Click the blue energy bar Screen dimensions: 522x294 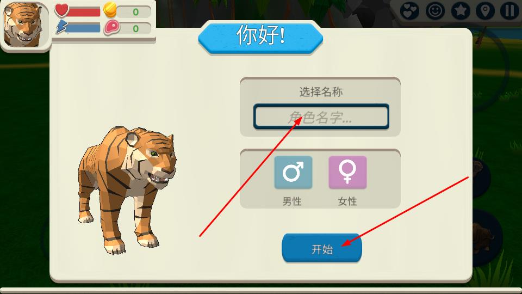(83, 28)
